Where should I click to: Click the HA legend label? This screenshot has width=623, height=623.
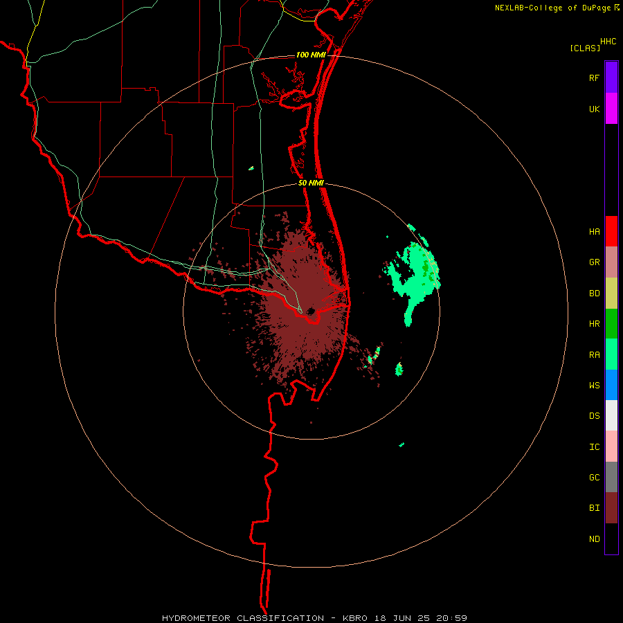[x=594, y=231]
